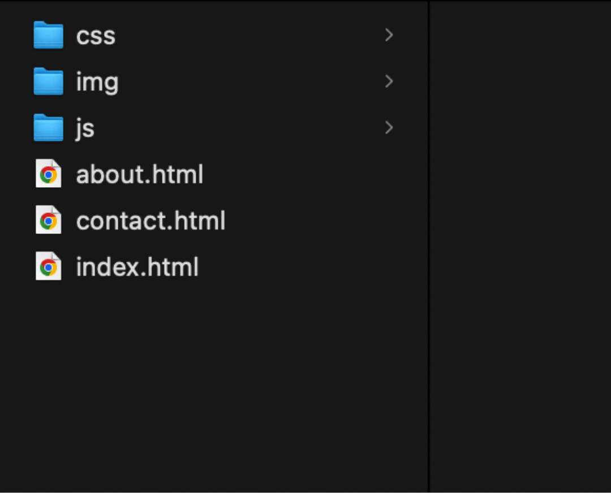The image size is (611, 493).
Task: Expand the css folder chevron
Action: [x=389, y=35]
